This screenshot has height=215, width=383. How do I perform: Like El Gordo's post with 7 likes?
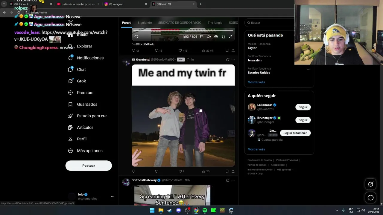click(181, 171)
